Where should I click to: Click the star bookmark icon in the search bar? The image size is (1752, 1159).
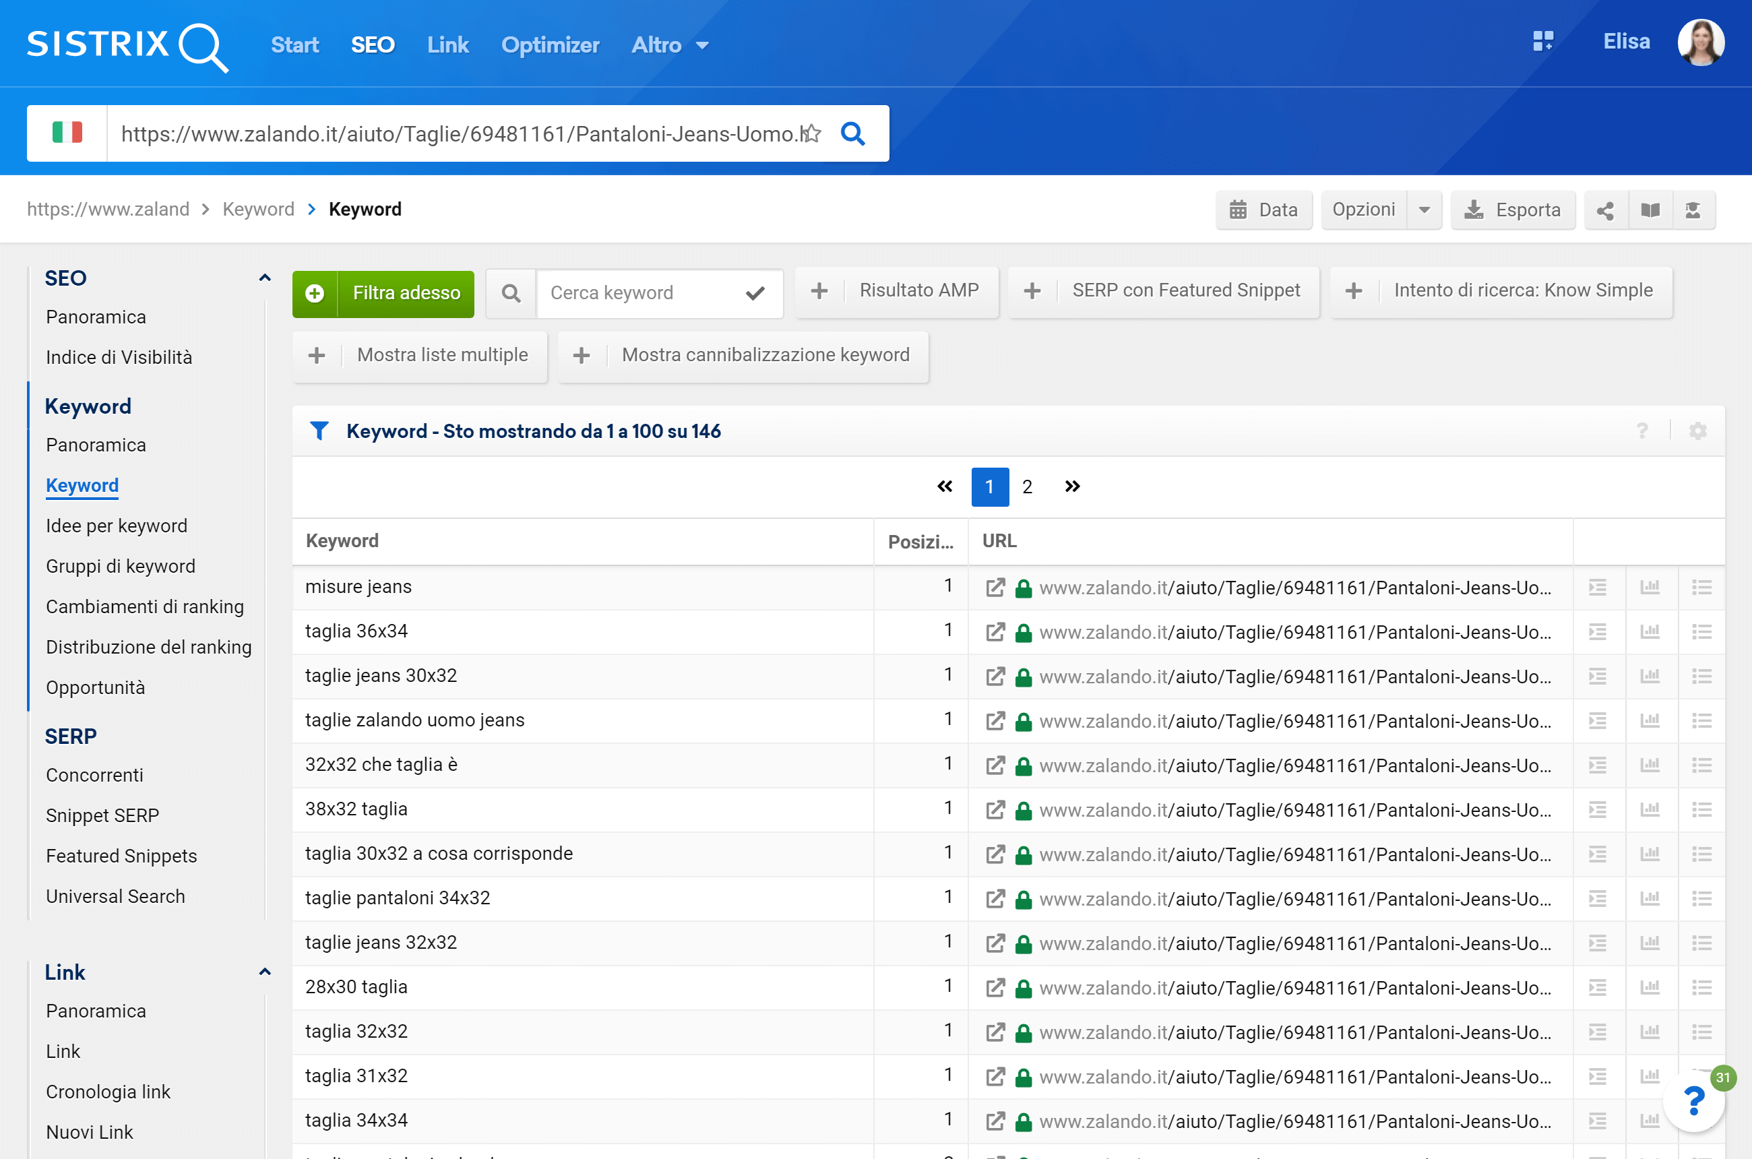(x=812, y=133)
